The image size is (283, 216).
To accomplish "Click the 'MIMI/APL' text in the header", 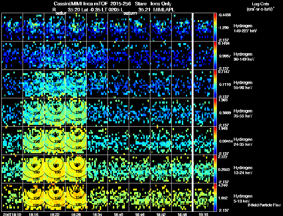I will click(x=164, y=10).
